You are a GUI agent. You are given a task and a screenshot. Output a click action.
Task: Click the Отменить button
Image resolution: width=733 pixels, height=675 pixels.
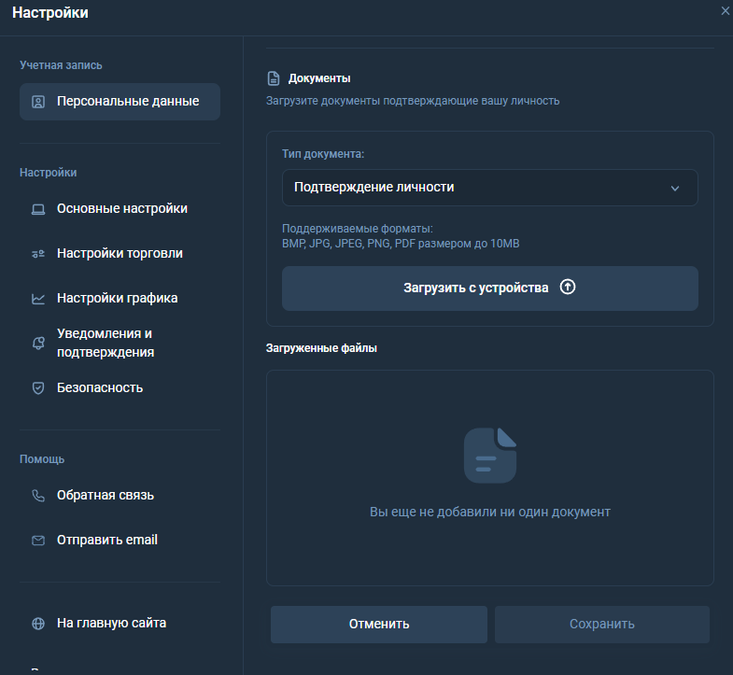coord(379,625)
